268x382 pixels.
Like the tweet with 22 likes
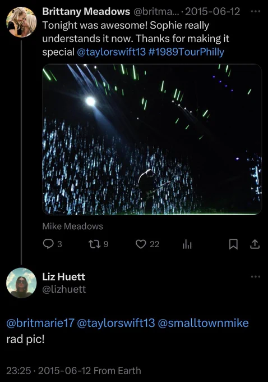point(141,244)
